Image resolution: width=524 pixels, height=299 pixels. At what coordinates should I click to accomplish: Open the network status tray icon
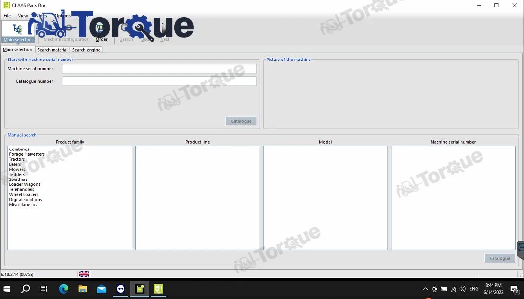coord(454,289)
